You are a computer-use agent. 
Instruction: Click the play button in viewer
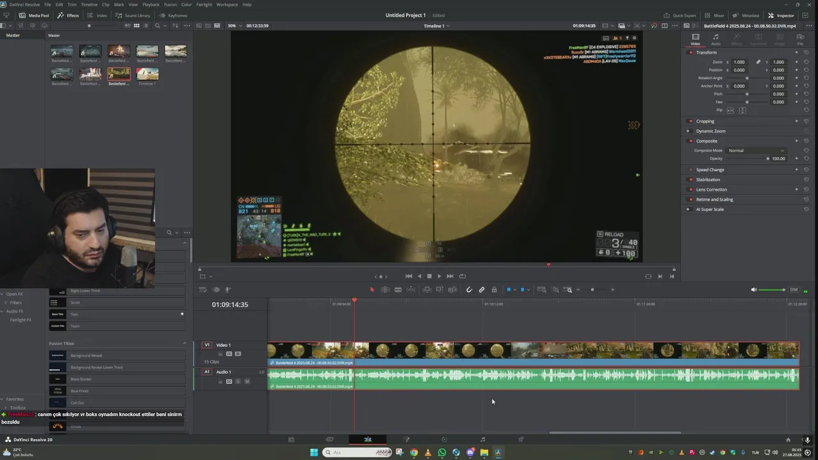tap(439, 276)
